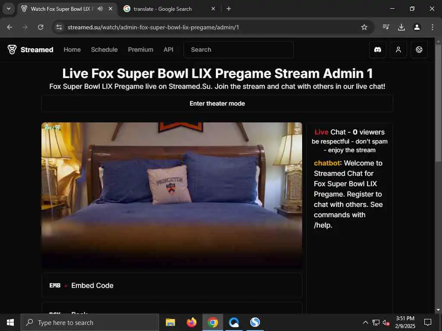Close the translate Google Search tab
442x331 pixels.
(x=213, y=9)
